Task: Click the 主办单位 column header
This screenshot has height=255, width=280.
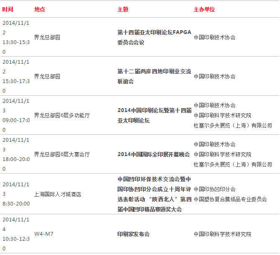Action: click(x=204, y=9)
